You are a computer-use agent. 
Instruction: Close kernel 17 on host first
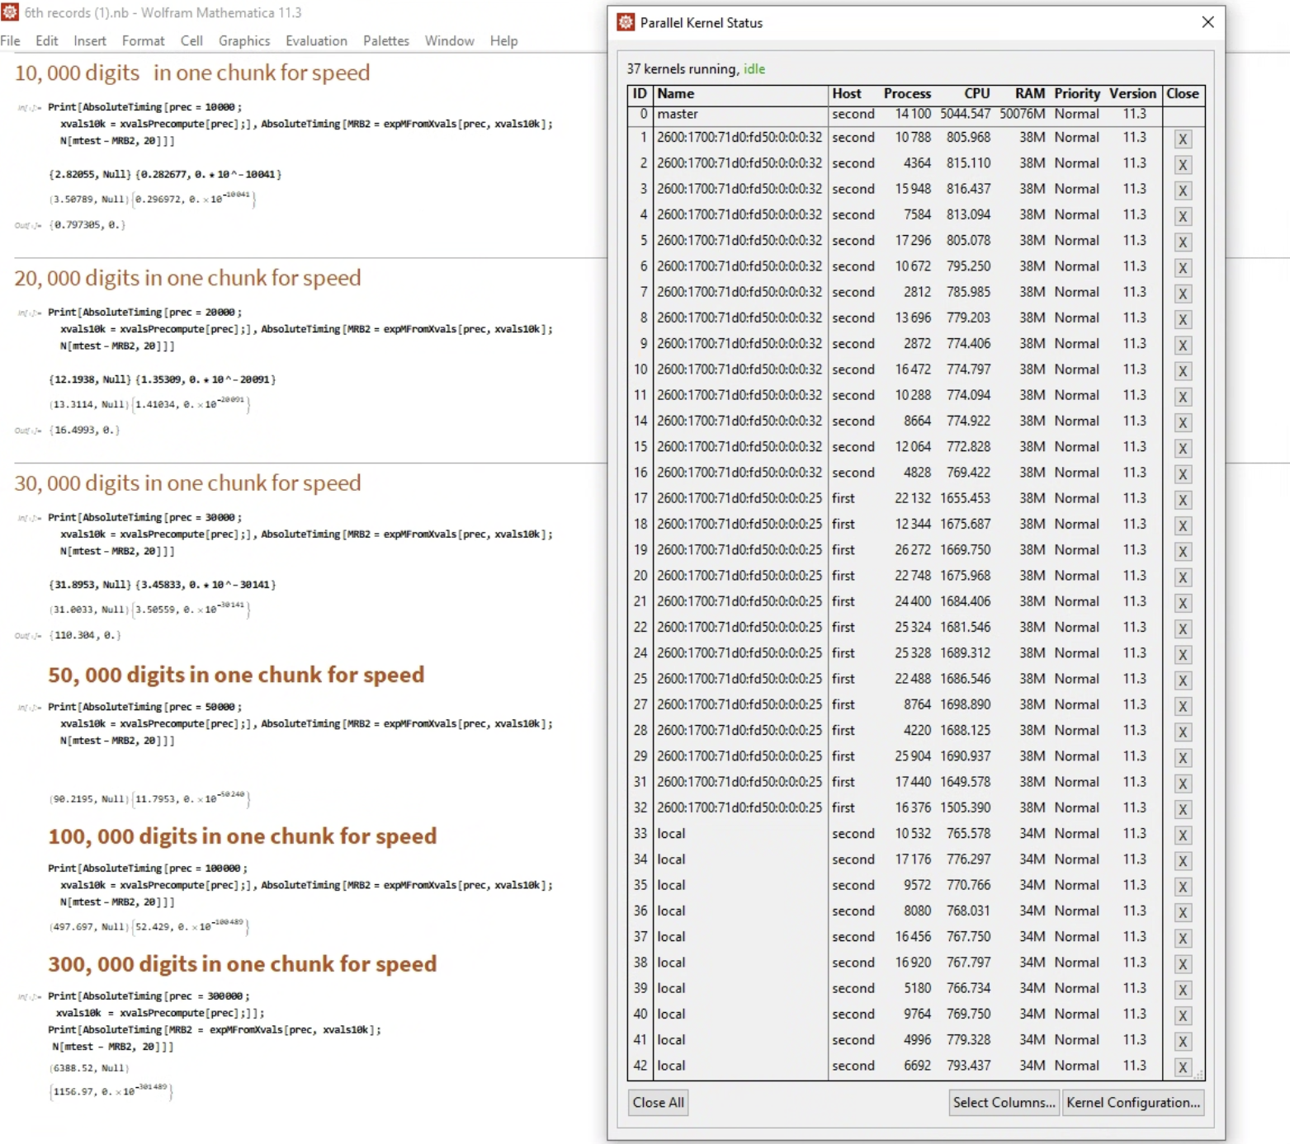tap(1182, 500)
